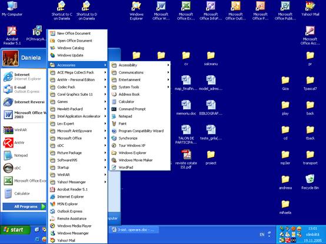Viewport: 326px width, 244px height.
Task: Launch WinRAR from Start menu recent list
Action: click(24, 130)
